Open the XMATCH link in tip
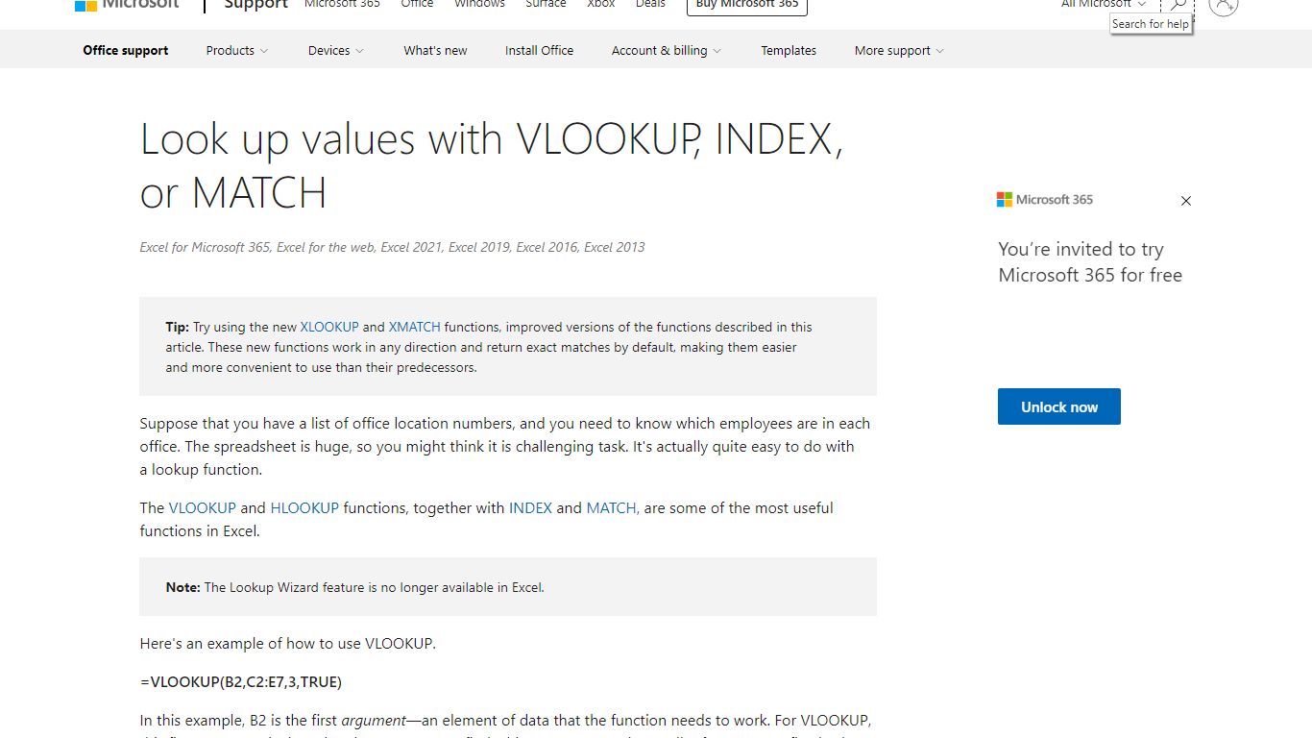1312x738 pixels. (415, 327)
